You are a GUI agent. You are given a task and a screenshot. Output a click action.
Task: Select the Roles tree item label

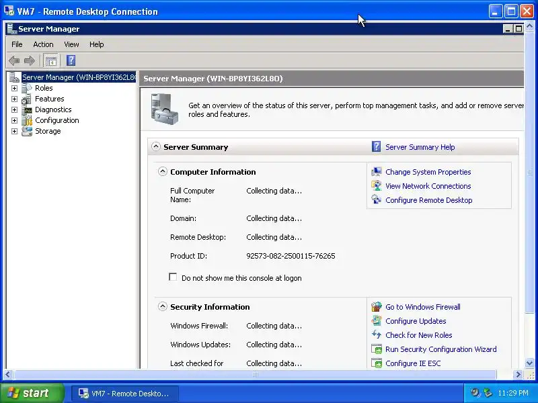pyautogui.click(x=44, y=88)
